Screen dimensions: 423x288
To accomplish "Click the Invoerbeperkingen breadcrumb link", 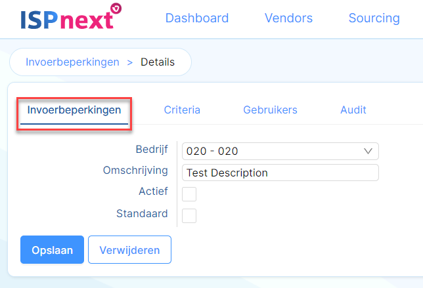I will [x=72, y=62].
